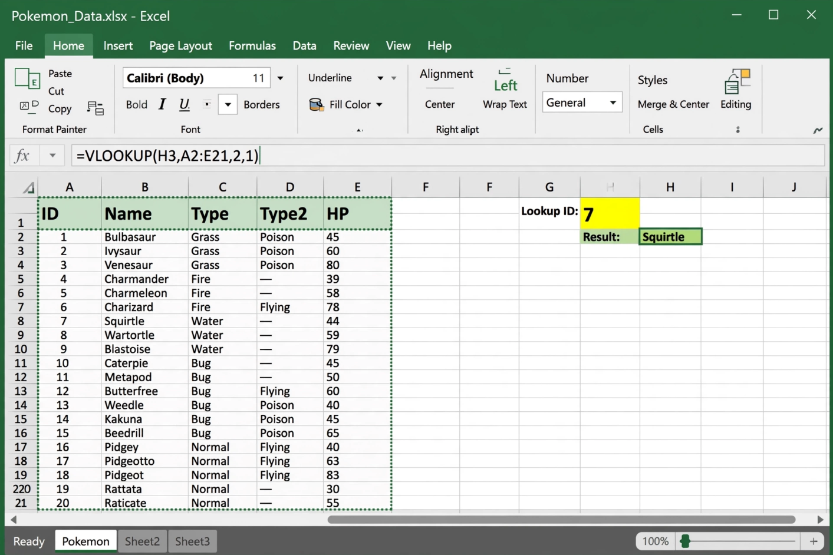Click the HP header cell
Image resolution: width=833 pixels, height=555 pixels.
[357, 213]
